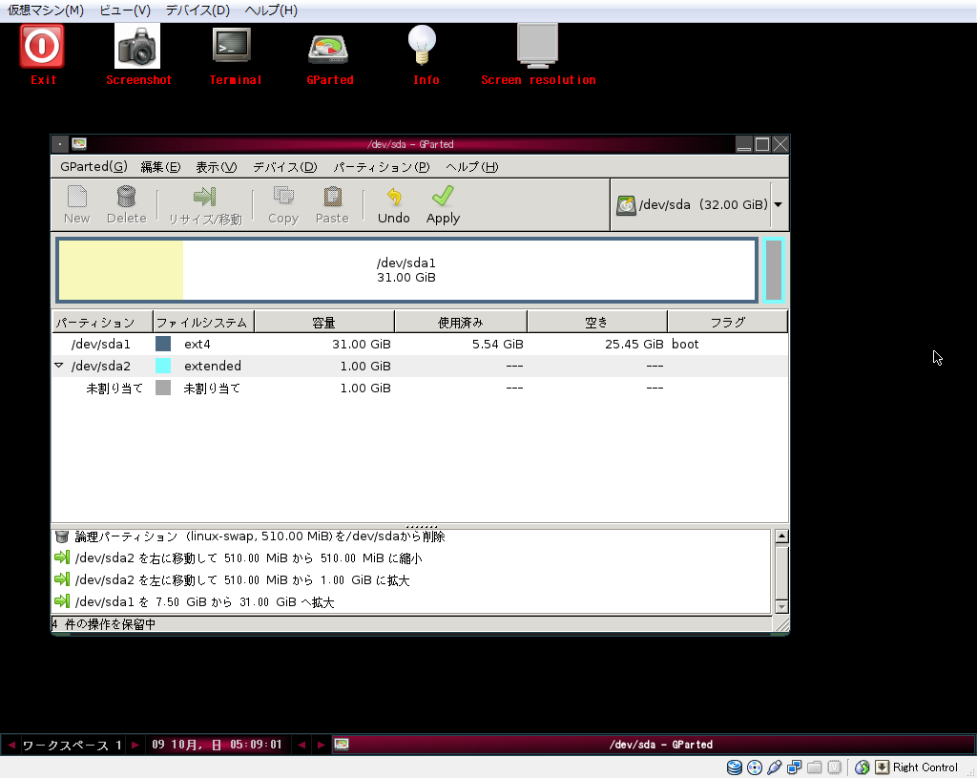Viewport: 977px width, 778px height.
Task: Click the 5.54 GiB used value cell
Action: 497,344
